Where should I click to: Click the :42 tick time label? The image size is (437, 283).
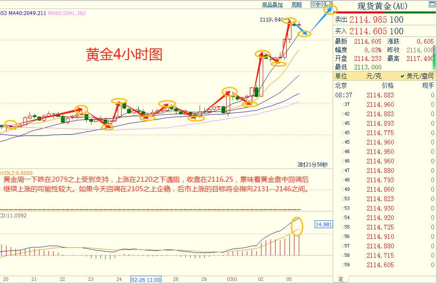(x=346, y=114)
